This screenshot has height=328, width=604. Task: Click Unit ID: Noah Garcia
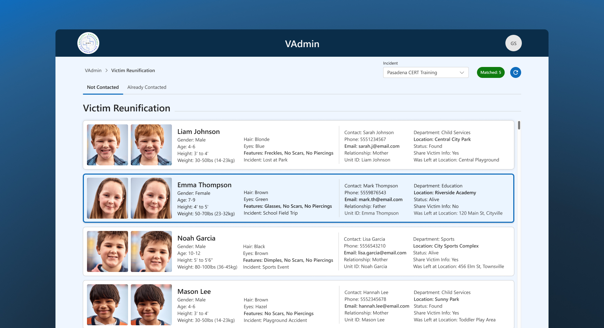click(365, 266)
